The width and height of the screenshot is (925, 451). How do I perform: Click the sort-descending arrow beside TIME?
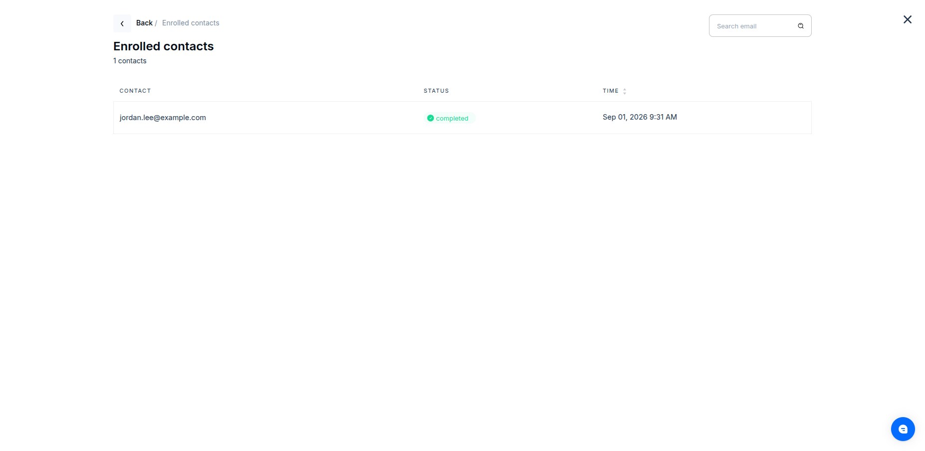click(x=625, y=93)
